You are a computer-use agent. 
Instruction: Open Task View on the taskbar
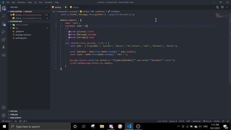[84, 126]
